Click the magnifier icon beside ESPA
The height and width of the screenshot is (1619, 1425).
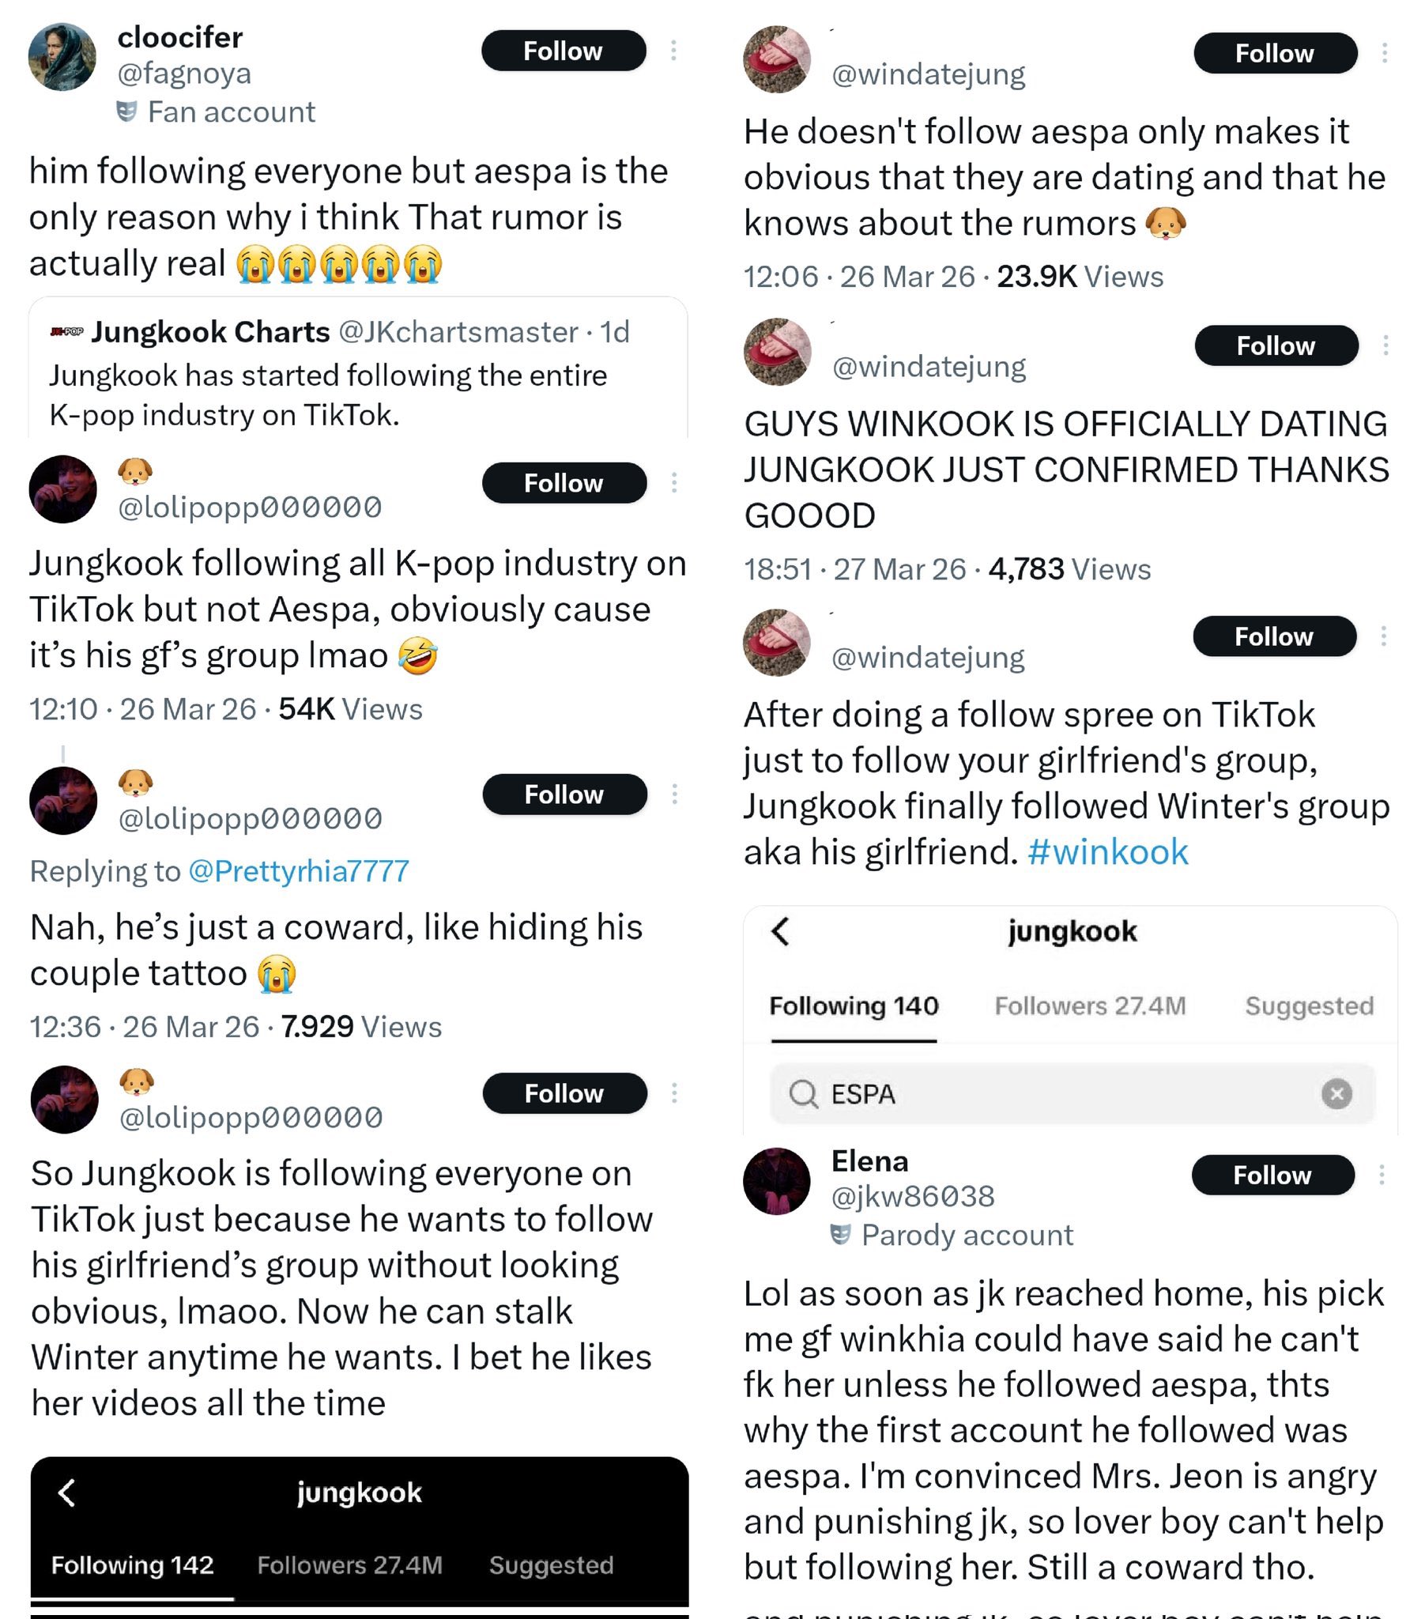click(x=803, y=1094)
